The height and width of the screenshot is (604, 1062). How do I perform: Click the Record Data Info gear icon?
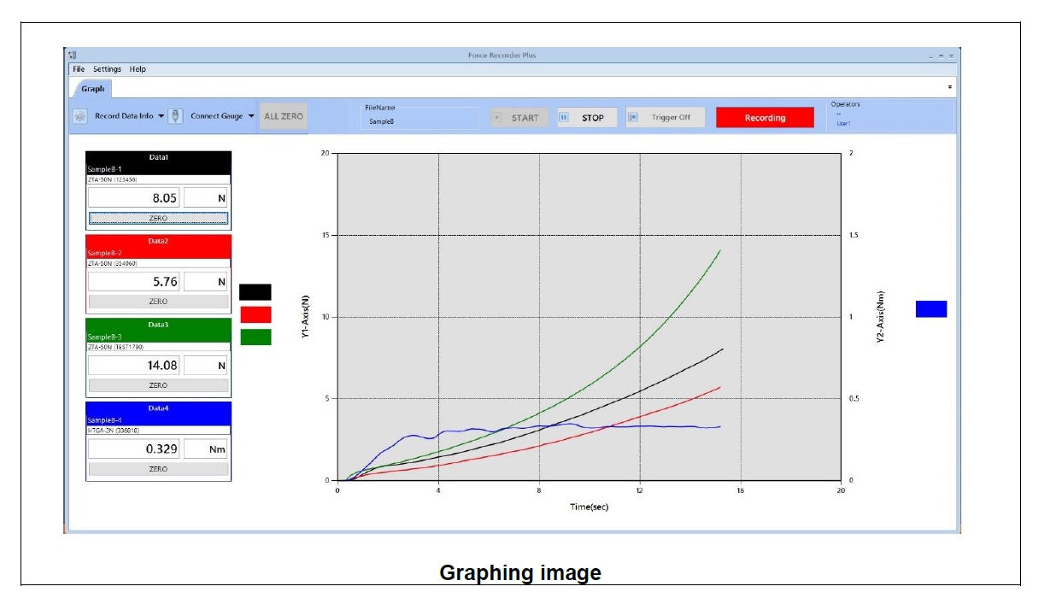coord(79,116)
